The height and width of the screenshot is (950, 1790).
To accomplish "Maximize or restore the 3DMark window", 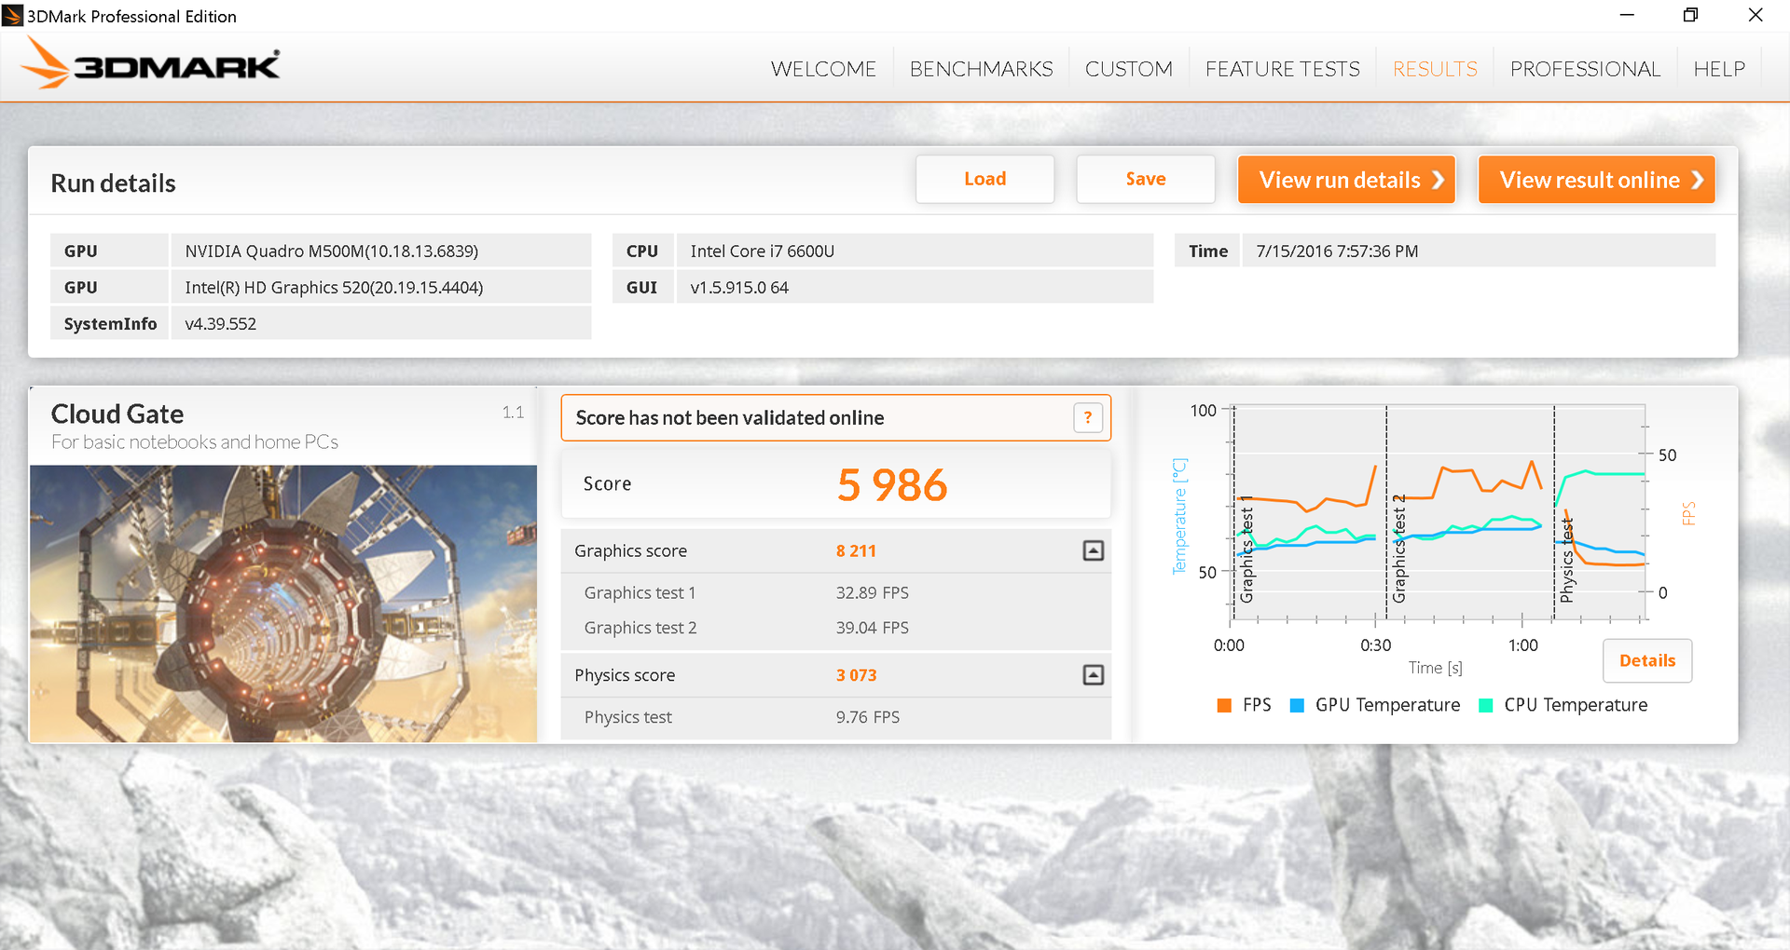I will coord(1690,15).
